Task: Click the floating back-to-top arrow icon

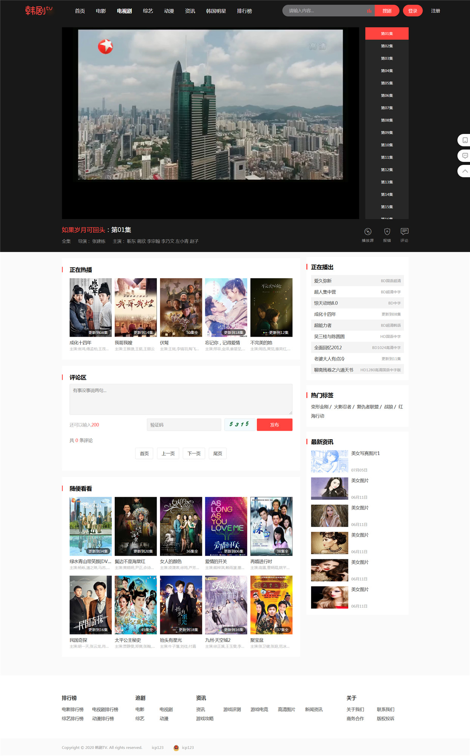Action: [x=465, y=171]
